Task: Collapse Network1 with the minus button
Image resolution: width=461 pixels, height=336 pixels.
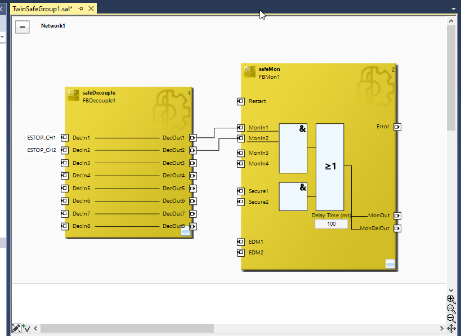Action: (23, 27)
